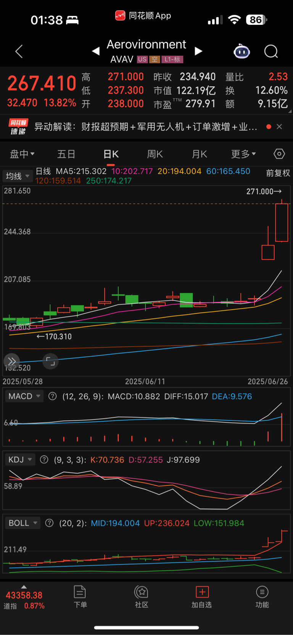Tap the MACD:10.882 parameter text
The width and height of the screenshot is (293, 635).
tap(134, 396)
